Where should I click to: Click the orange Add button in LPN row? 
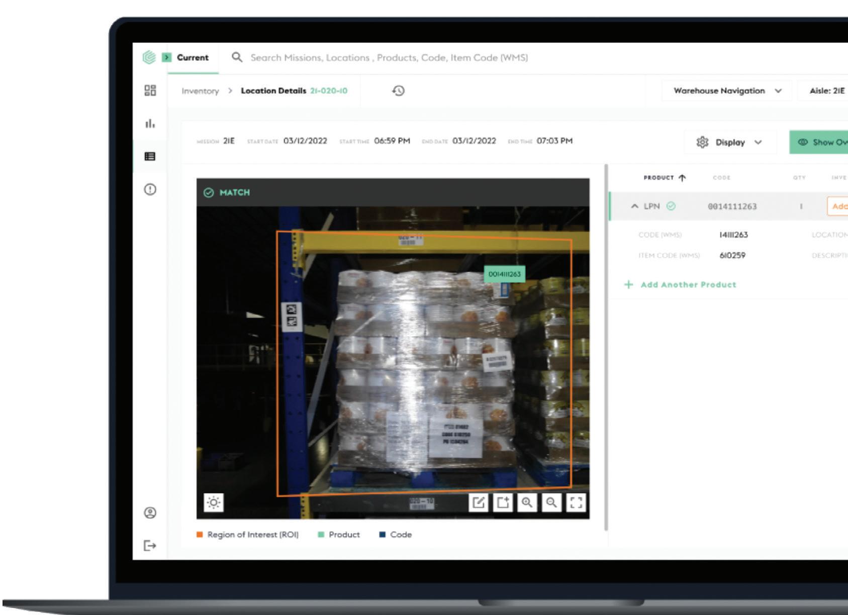pyautogui.click(x=837, y=206)
